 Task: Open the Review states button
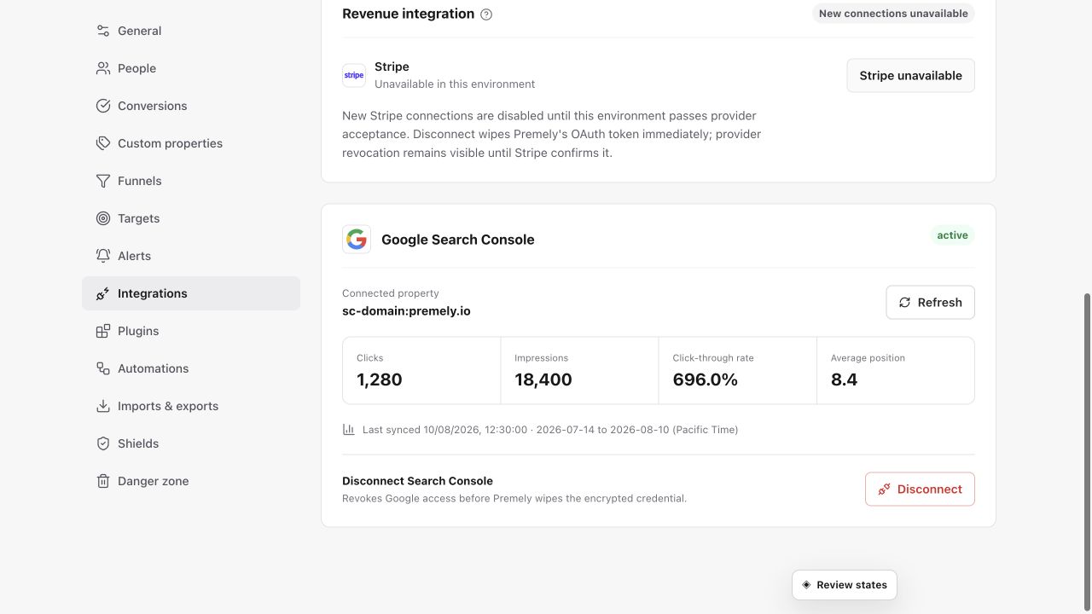pyautogui.click(x=845, y=585)
